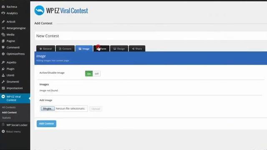Screen dimensions: 267x150
Task: Open All Contests submenu link
Action: point(9,107)
